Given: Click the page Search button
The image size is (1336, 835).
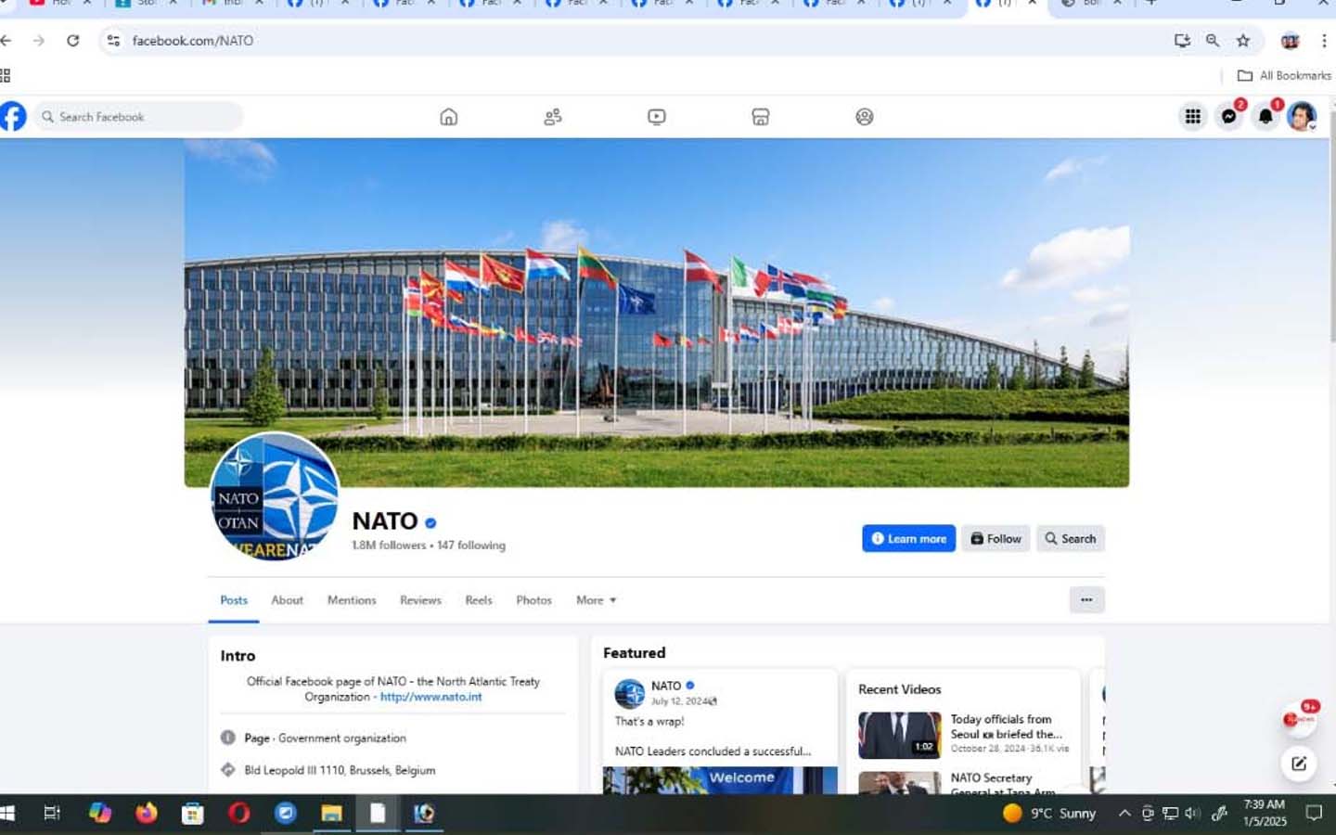Looking at the screenshot, I should pyautogui.click(x=1070, y=539).
